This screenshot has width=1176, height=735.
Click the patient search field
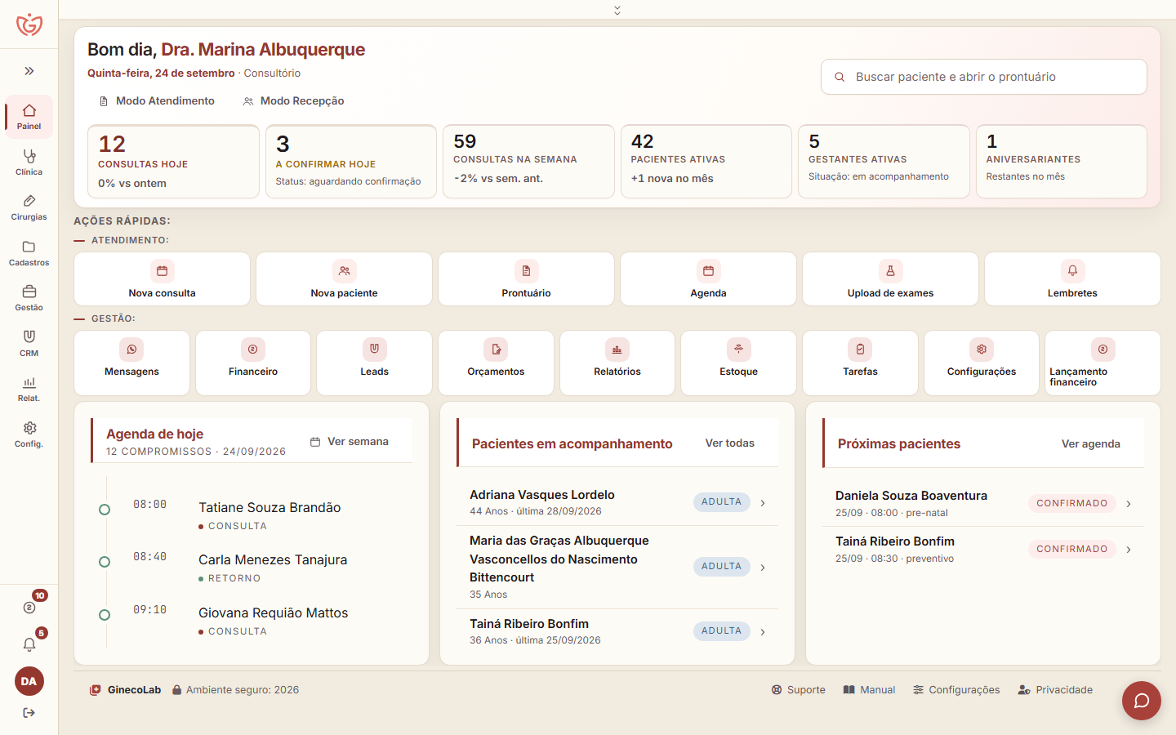click(984, 77)
